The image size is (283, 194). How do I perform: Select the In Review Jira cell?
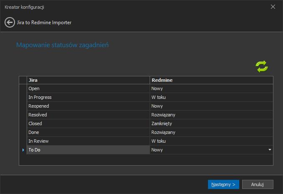[x=88, y=141]
